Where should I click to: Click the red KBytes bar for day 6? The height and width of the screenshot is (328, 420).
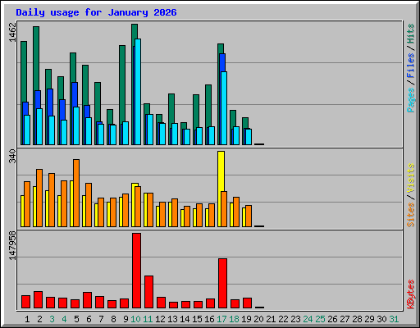click(x=87, y=300)
